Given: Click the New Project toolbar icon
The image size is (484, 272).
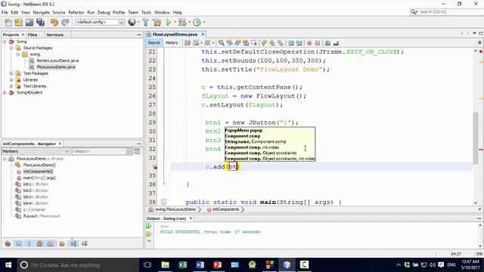Looking at the screenshot, I should (x=18, y=22).
